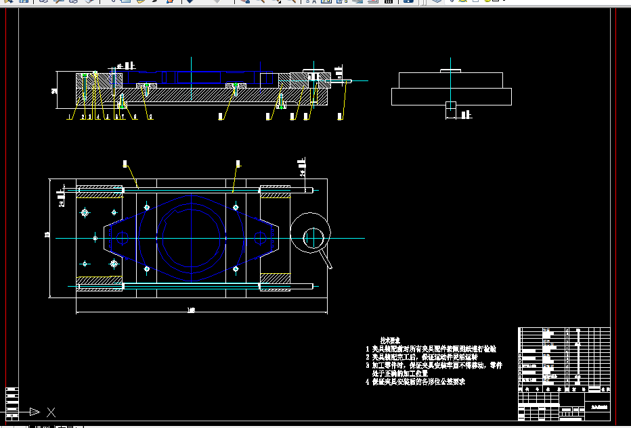The width and height of the screenshot is (631, 428).
Task: Select technical requirement line 1 beginning 夹具装配前
Action: tap(431, 349)
